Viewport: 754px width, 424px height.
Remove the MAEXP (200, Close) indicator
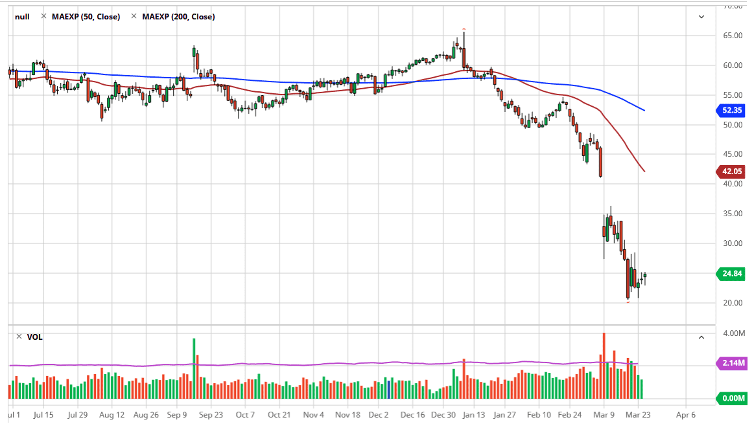click(134, 17)
